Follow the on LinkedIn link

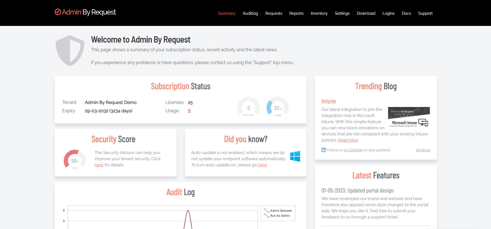tap(353, 150)
